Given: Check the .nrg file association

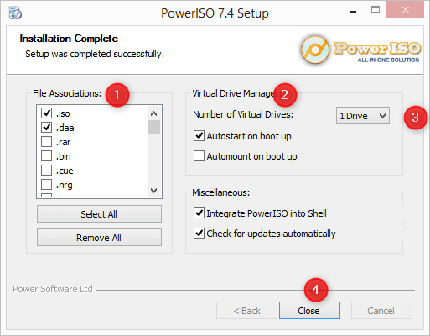Looking at the screenshot, I should 46,185.
